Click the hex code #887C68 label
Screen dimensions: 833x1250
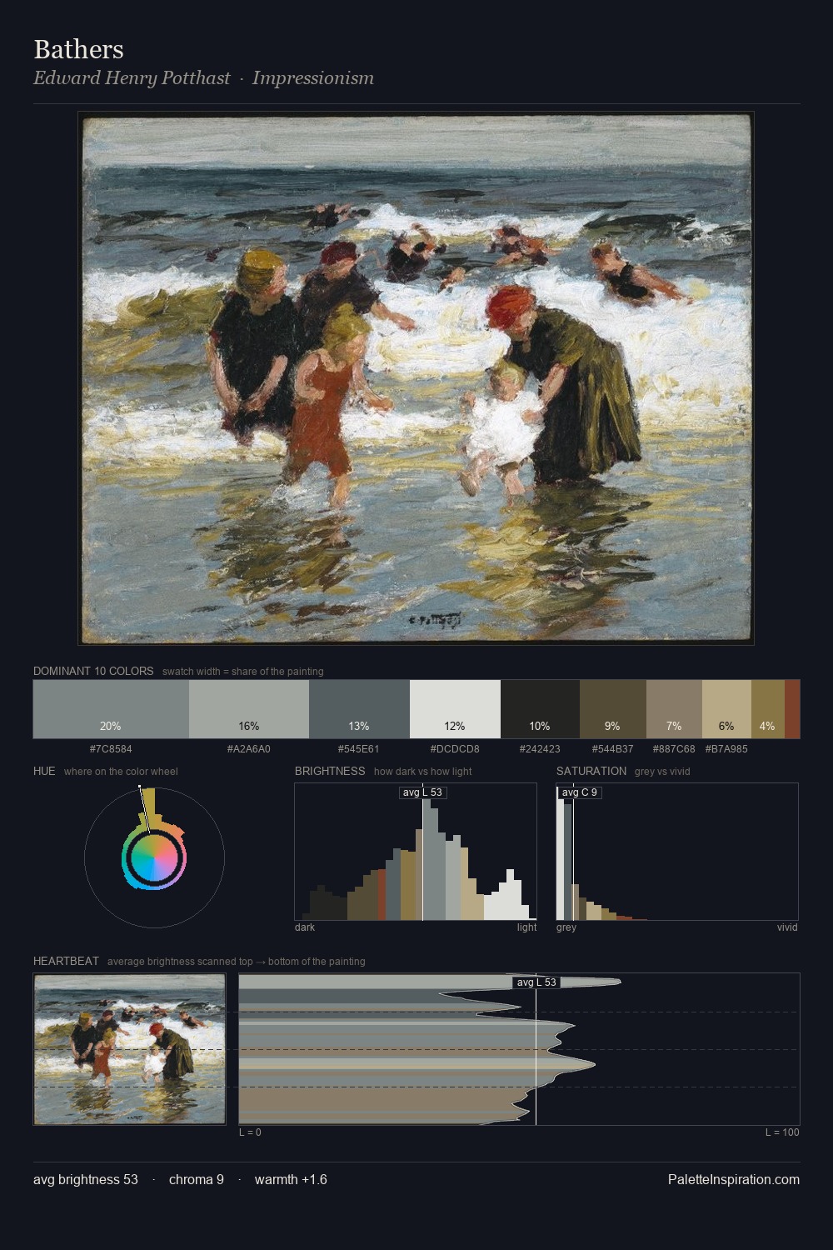(x=674, y=748)
